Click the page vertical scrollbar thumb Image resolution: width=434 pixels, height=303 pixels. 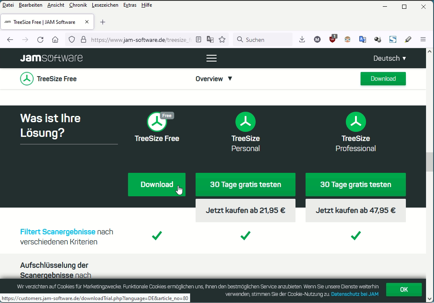430,162
